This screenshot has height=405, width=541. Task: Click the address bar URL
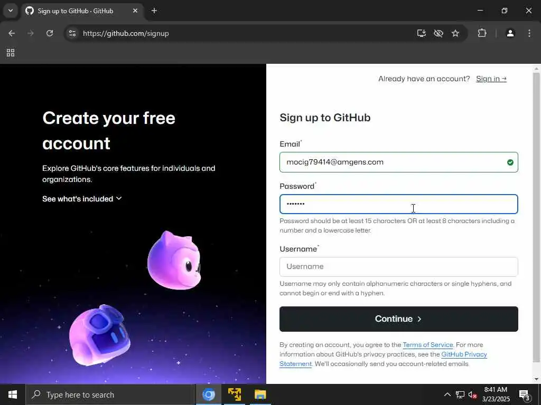[126, 33]
